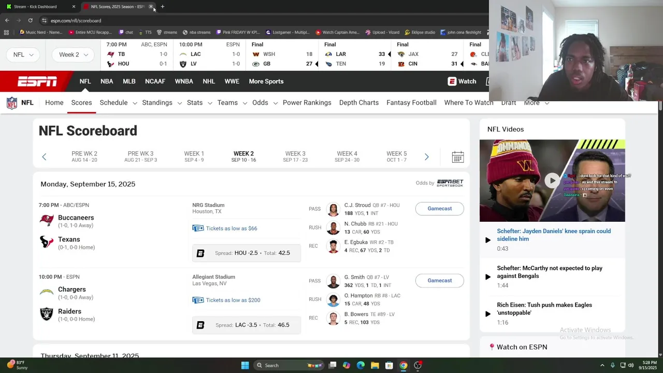Click Tickets as low as $200 link
Screen dimensions: 663x373
(x=233, y=300)
